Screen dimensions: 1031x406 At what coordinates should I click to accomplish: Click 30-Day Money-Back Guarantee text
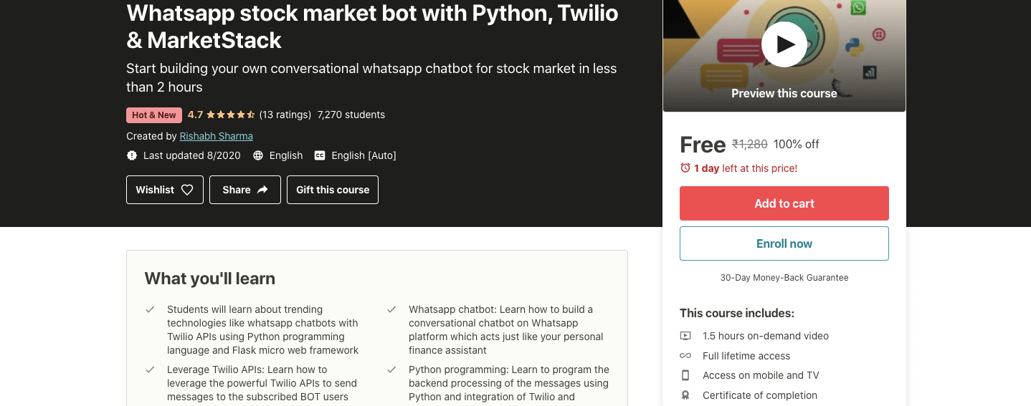[784, 278]
